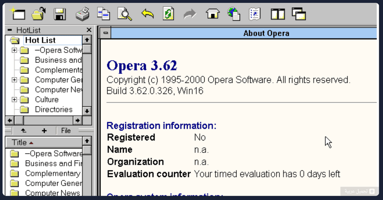Go to the Home page

click(213, 14)
